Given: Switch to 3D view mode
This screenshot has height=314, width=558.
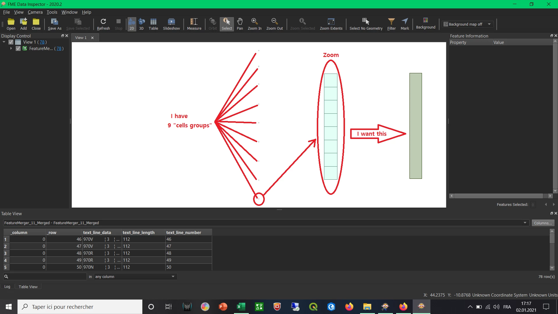Looking at the screenshot, I should pos(141,24).
